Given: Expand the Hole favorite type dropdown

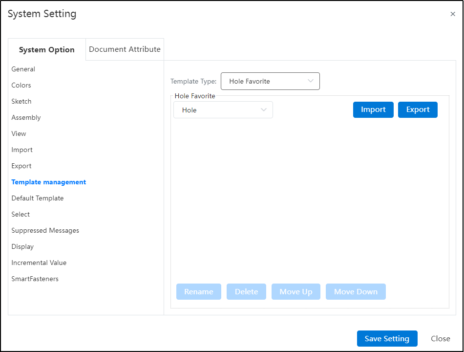Looking at the screenshot, I should [x=223, y=110].
